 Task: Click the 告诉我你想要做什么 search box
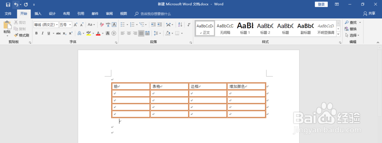pos(153,14)
